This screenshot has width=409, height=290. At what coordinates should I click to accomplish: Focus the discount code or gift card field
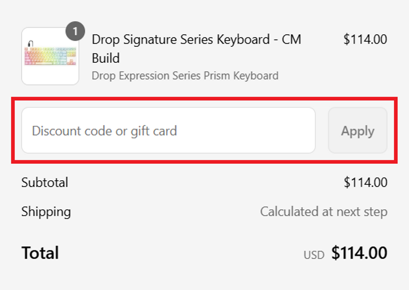[x=168, y=131]
